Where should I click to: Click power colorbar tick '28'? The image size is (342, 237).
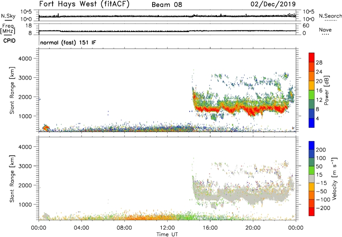(319, 62)
